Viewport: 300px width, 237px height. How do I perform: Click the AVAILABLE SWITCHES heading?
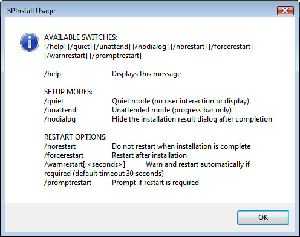coord(80,37)
